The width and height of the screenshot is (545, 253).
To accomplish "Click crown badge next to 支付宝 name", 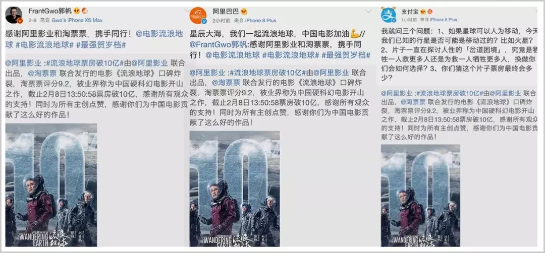I will point(422,12).
